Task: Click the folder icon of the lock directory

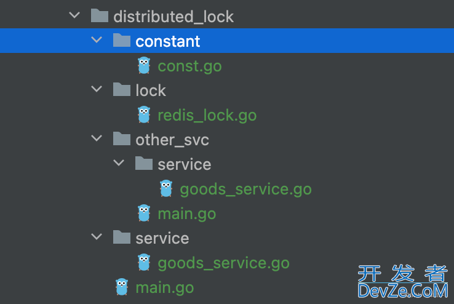Action: tap(122, 89)
